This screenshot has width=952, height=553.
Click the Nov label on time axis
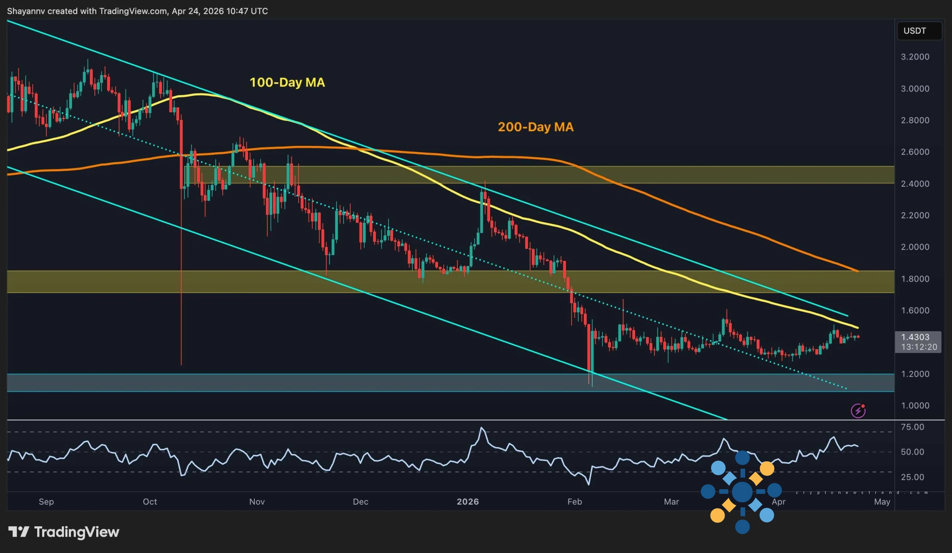[257, 502]
